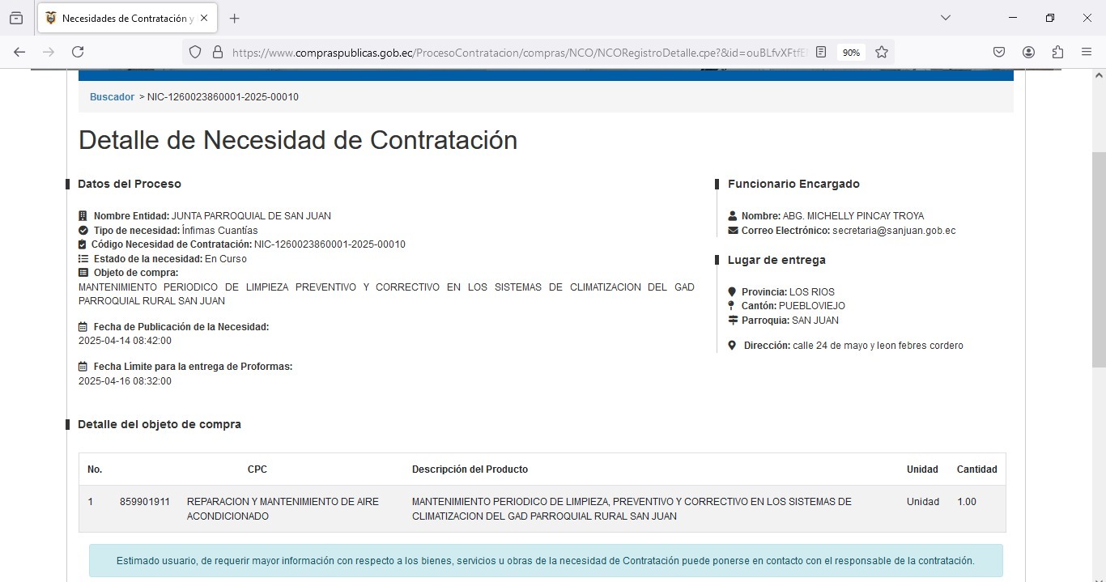Close the Necesidades de Contratación tab
1106x582 pixels.
tap(204, 18)
